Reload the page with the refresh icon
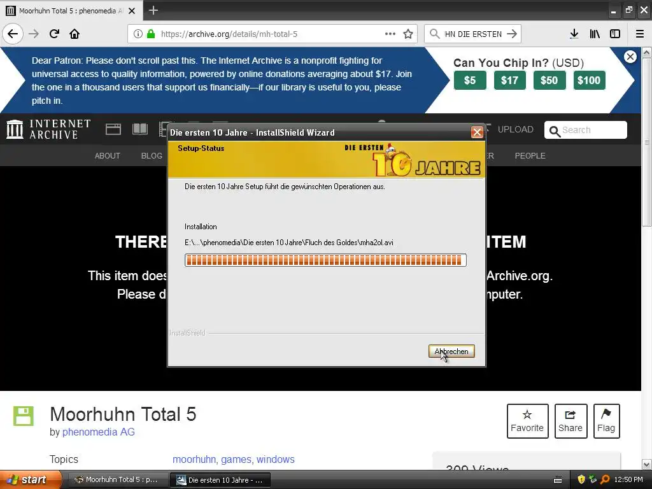Image resolution: width=652 pixels, height=489 pixels. pos(54,34)
